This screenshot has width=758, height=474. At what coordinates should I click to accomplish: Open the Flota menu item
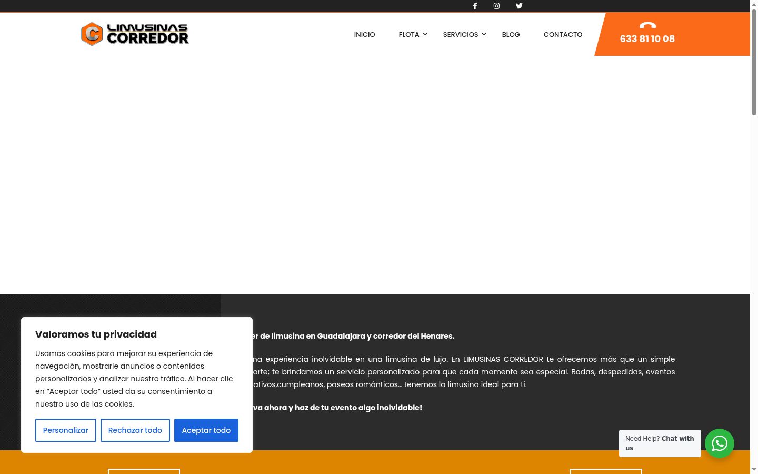tap(409, 34)
